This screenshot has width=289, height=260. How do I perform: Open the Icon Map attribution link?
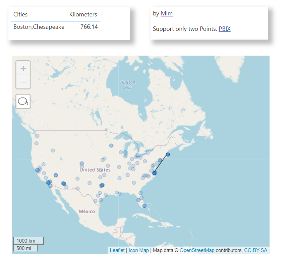pos(138,250)
